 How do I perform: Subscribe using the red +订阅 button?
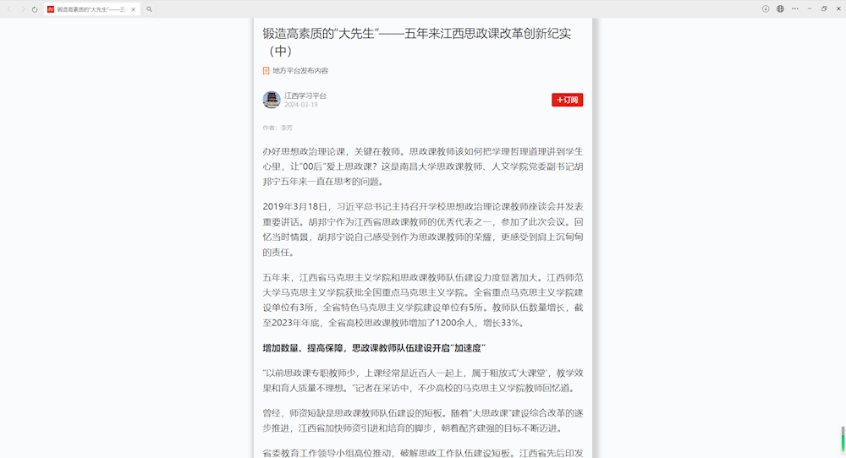click(567, 100)
